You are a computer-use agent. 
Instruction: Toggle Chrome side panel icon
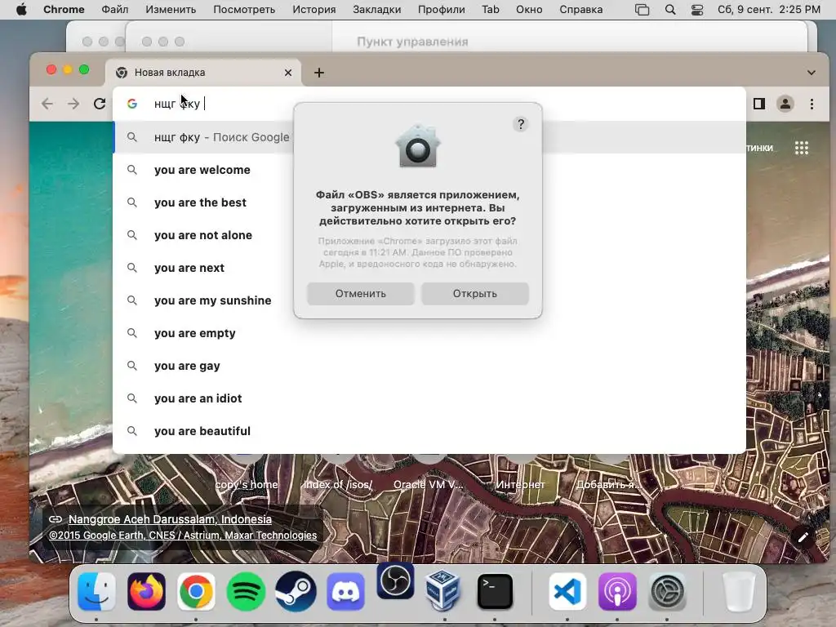click(759, 104)
